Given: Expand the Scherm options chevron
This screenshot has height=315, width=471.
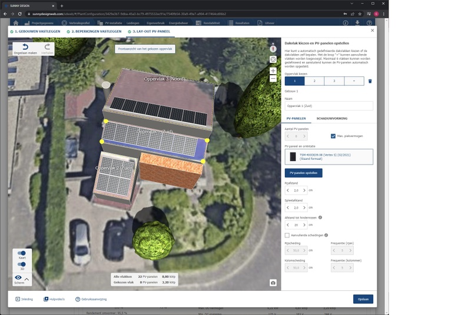Looking at the screenshot, I should click(x=26, y=279).
